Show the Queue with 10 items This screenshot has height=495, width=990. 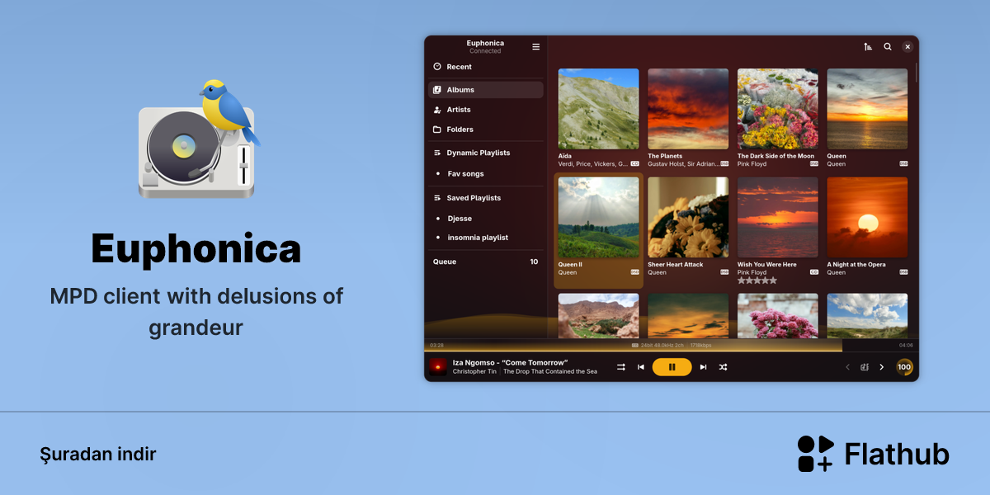[486, 262]
